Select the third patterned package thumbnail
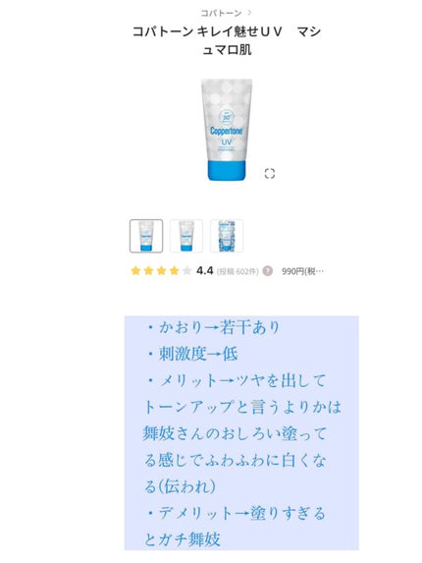Image resolution: width=422 pixels, height=563 pixels. click(x=227, y=236)
